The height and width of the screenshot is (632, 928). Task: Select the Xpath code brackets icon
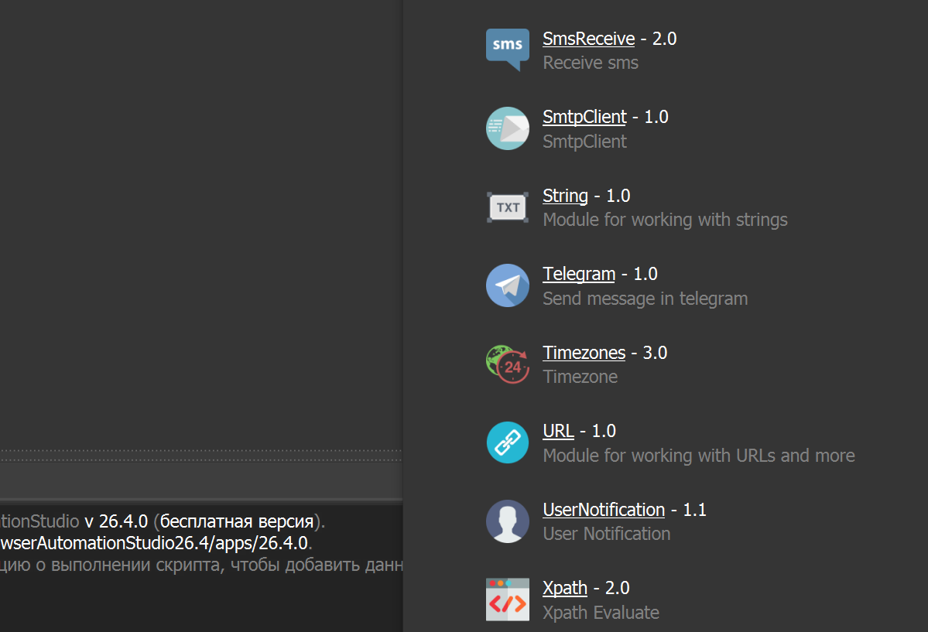(x=507, y=599)
